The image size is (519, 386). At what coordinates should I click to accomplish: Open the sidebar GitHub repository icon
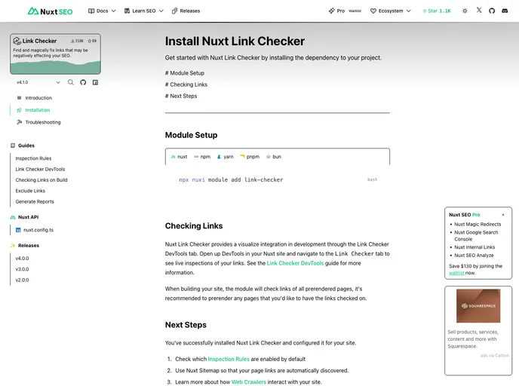83,82
